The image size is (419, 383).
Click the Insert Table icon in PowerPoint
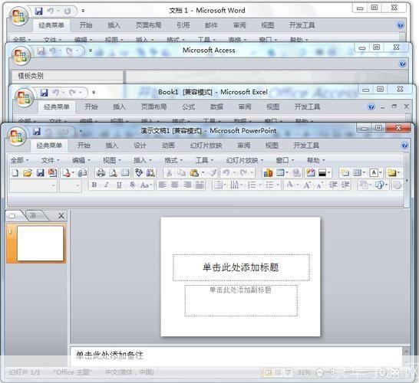click(280, 173)
